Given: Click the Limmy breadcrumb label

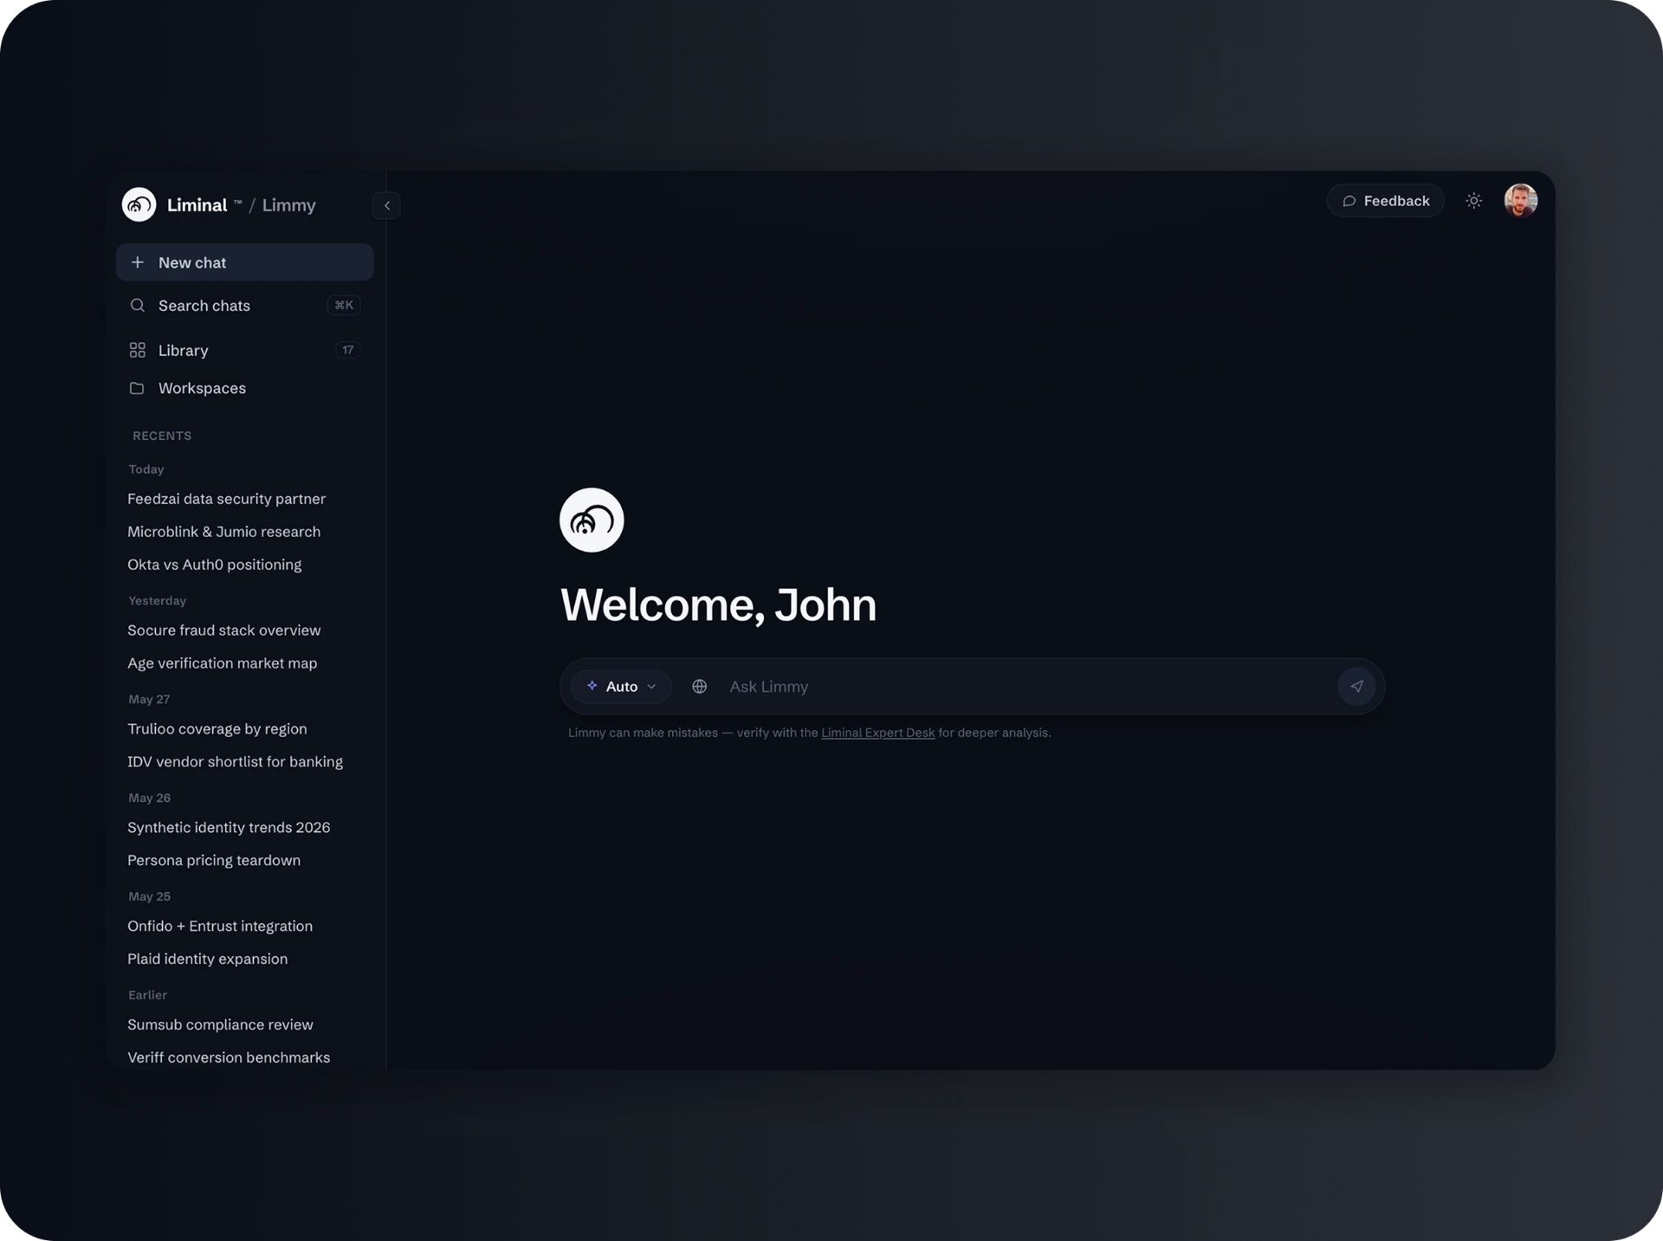Looking at the screenshot, I should [288, 205].
